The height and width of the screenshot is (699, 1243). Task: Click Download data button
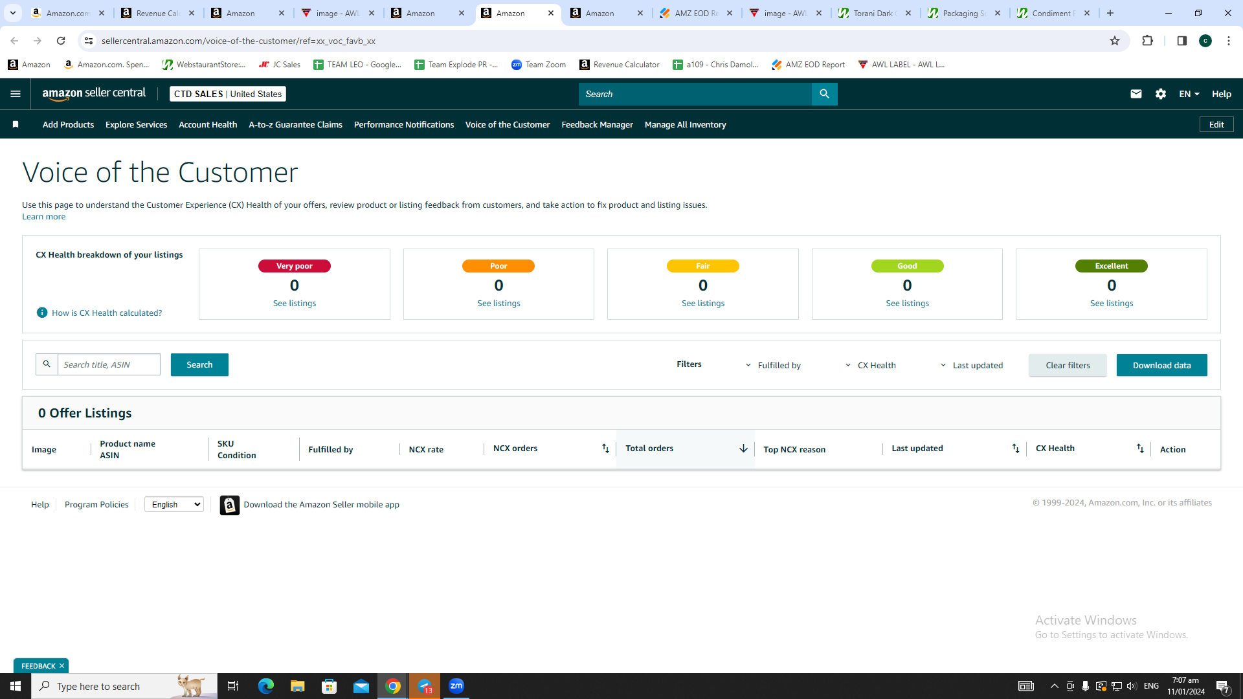(1161, 365)
